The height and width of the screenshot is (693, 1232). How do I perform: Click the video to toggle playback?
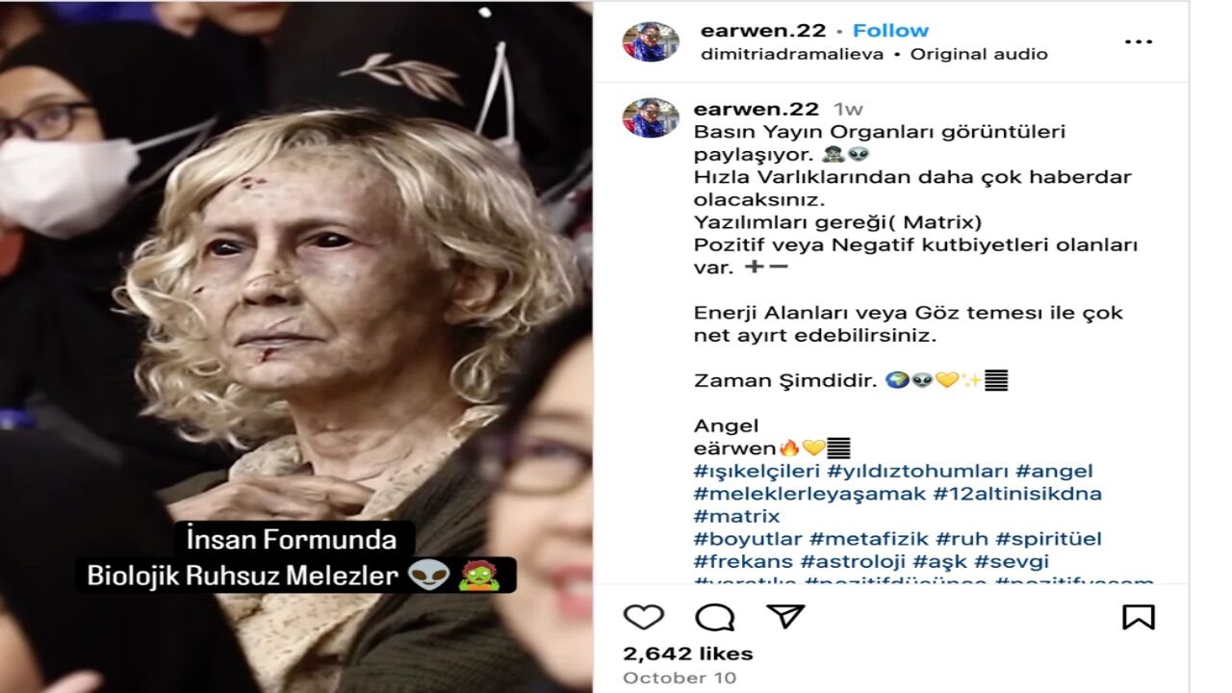click(295, 346)
